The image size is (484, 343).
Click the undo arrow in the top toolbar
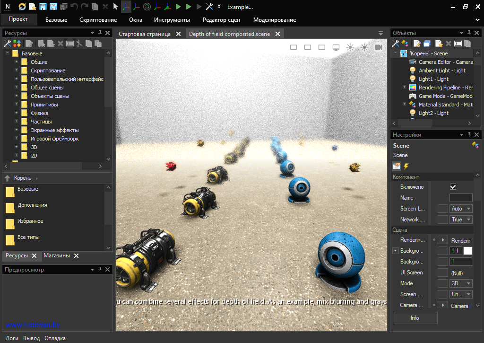tap(74, 7)
